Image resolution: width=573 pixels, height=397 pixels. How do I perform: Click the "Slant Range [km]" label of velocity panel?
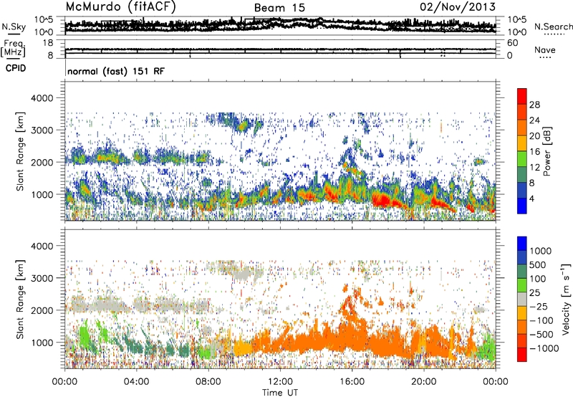(20, 299)
